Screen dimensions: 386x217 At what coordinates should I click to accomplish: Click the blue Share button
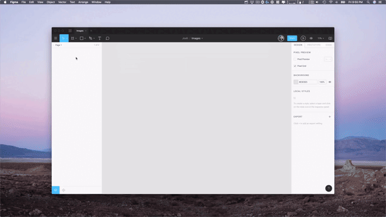click(292, 39)
